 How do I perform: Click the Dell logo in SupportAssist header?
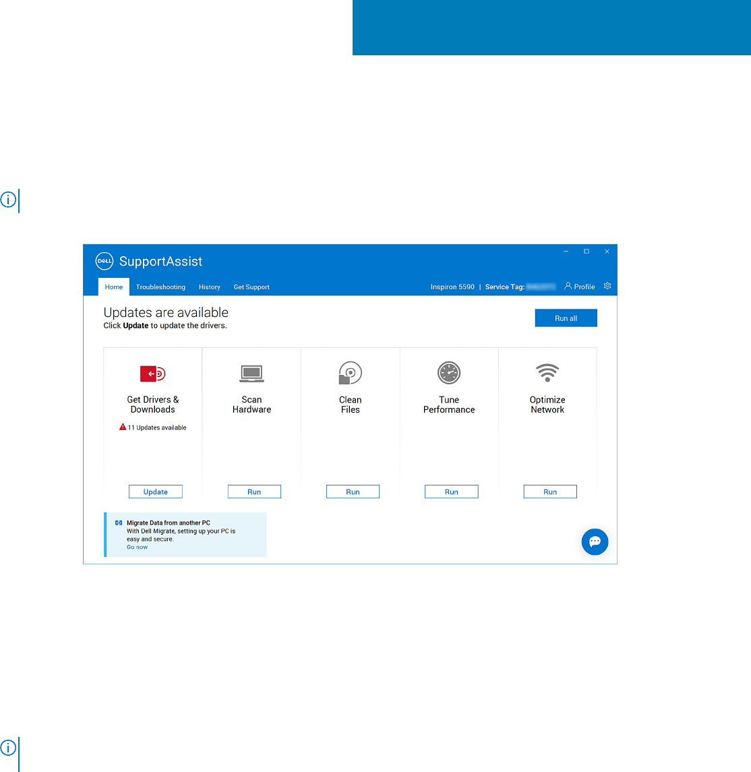point(104,261)
